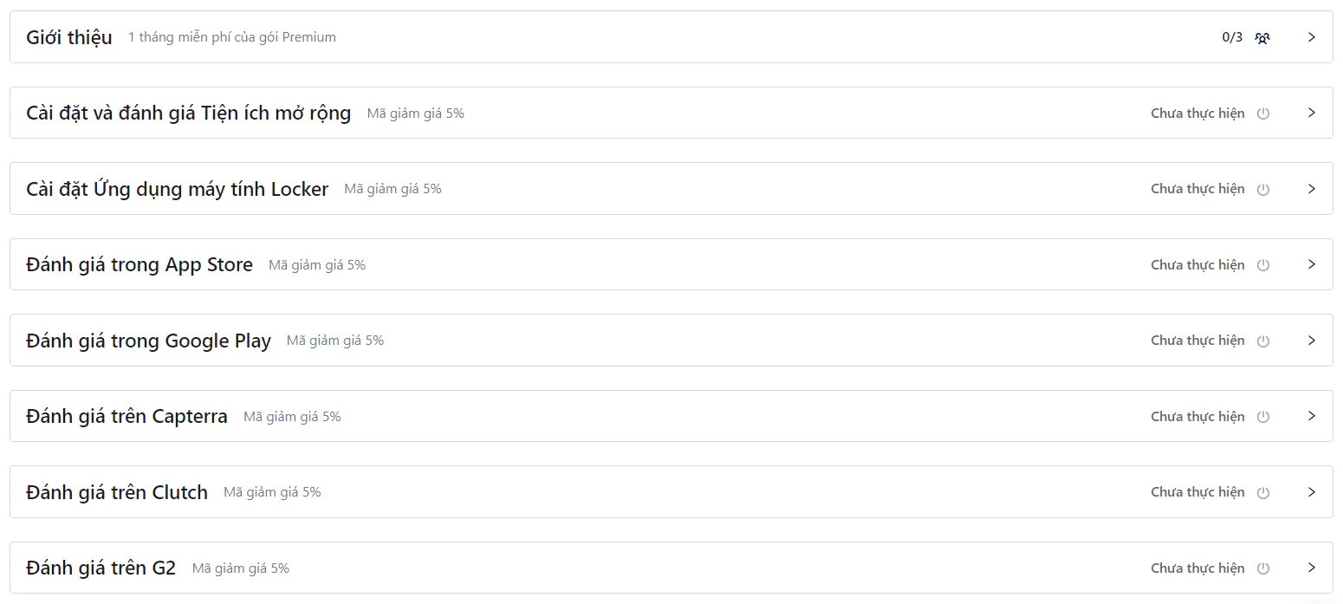Click power icon in Ứng dụng máy tính Locker row

1263,189
